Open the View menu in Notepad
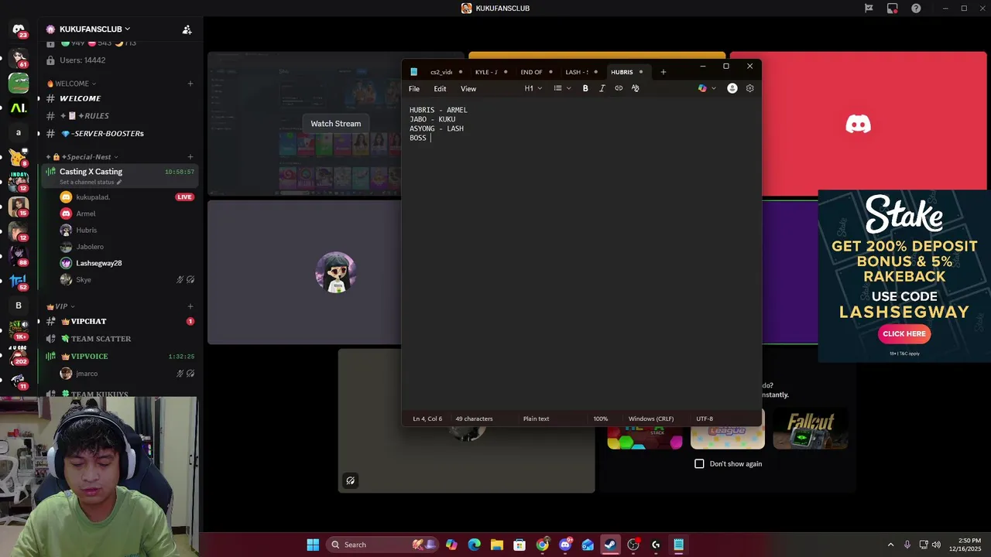This screenshot has width=991, height=557. 468,89
